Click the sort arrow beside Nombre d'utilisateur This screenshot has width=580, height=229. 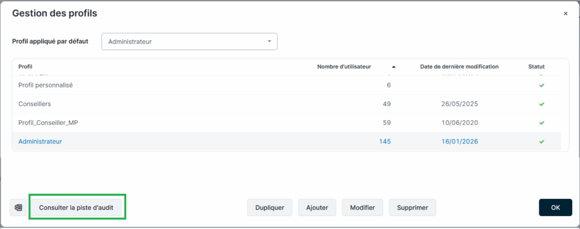pos(394,67)
